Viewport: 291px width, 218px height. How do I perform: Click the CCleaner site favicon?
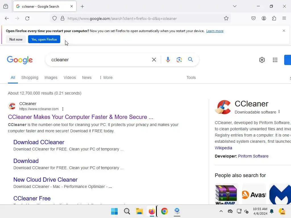tap(12, 106)
